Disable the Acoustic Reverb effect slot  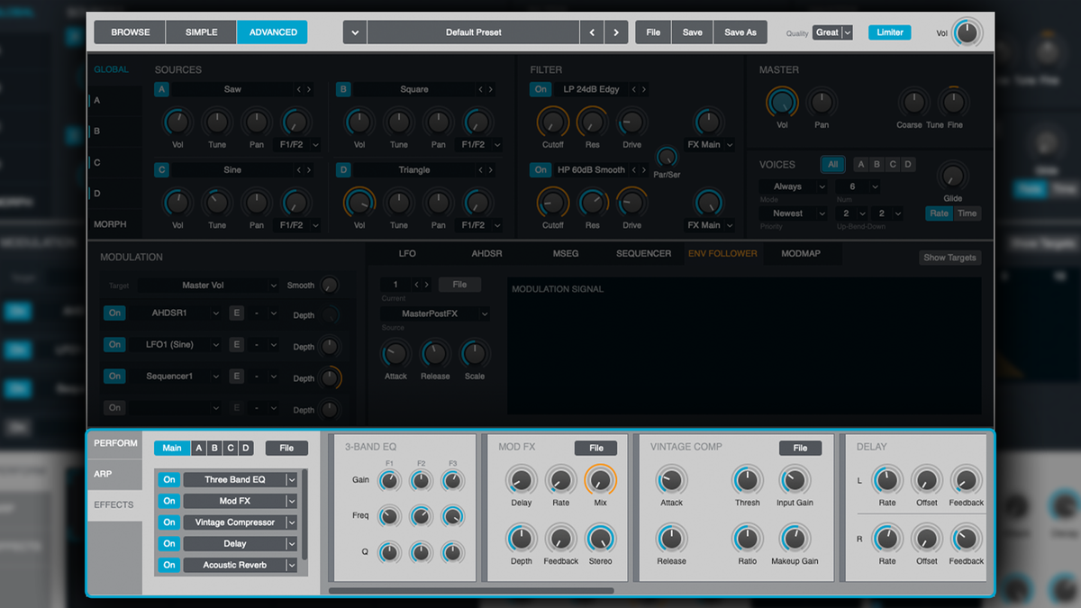(x=168, y=565)
